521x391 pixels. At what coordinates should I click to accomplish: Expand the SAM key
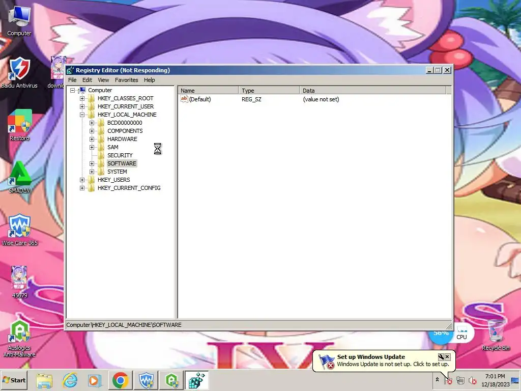pos(92,147)
